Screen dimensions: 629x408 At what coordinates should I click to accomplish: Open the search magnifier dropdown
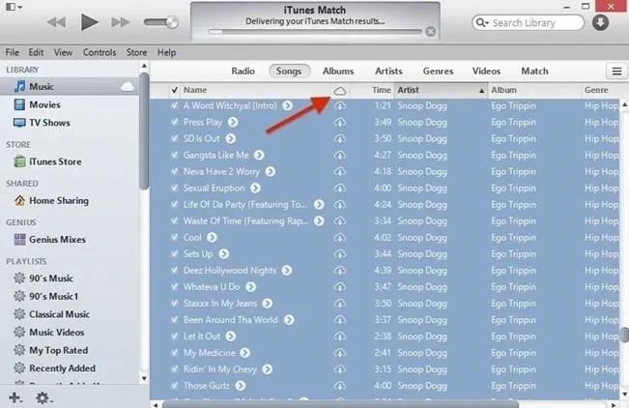pos(482,23)
